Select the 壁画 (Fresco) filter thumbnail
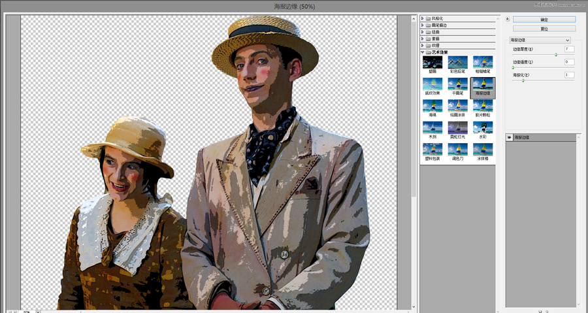Image resolution: width=588 pixels, height=313 pixels. (x=433, y=63)
